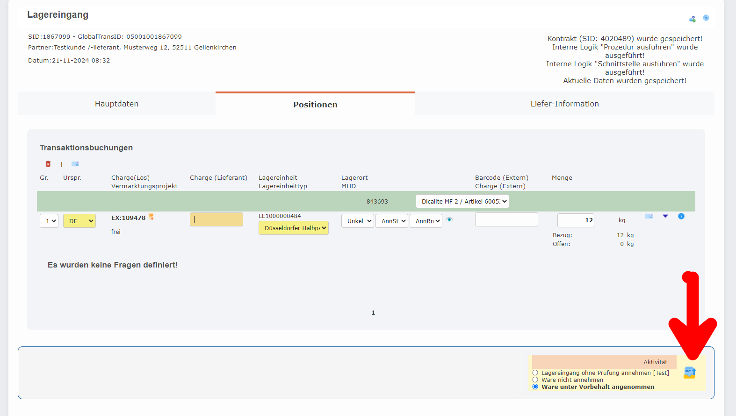Click the Datum:21-11-2024 08:32 text
Viewport: 736px width, 416px height.
point(69,60)
